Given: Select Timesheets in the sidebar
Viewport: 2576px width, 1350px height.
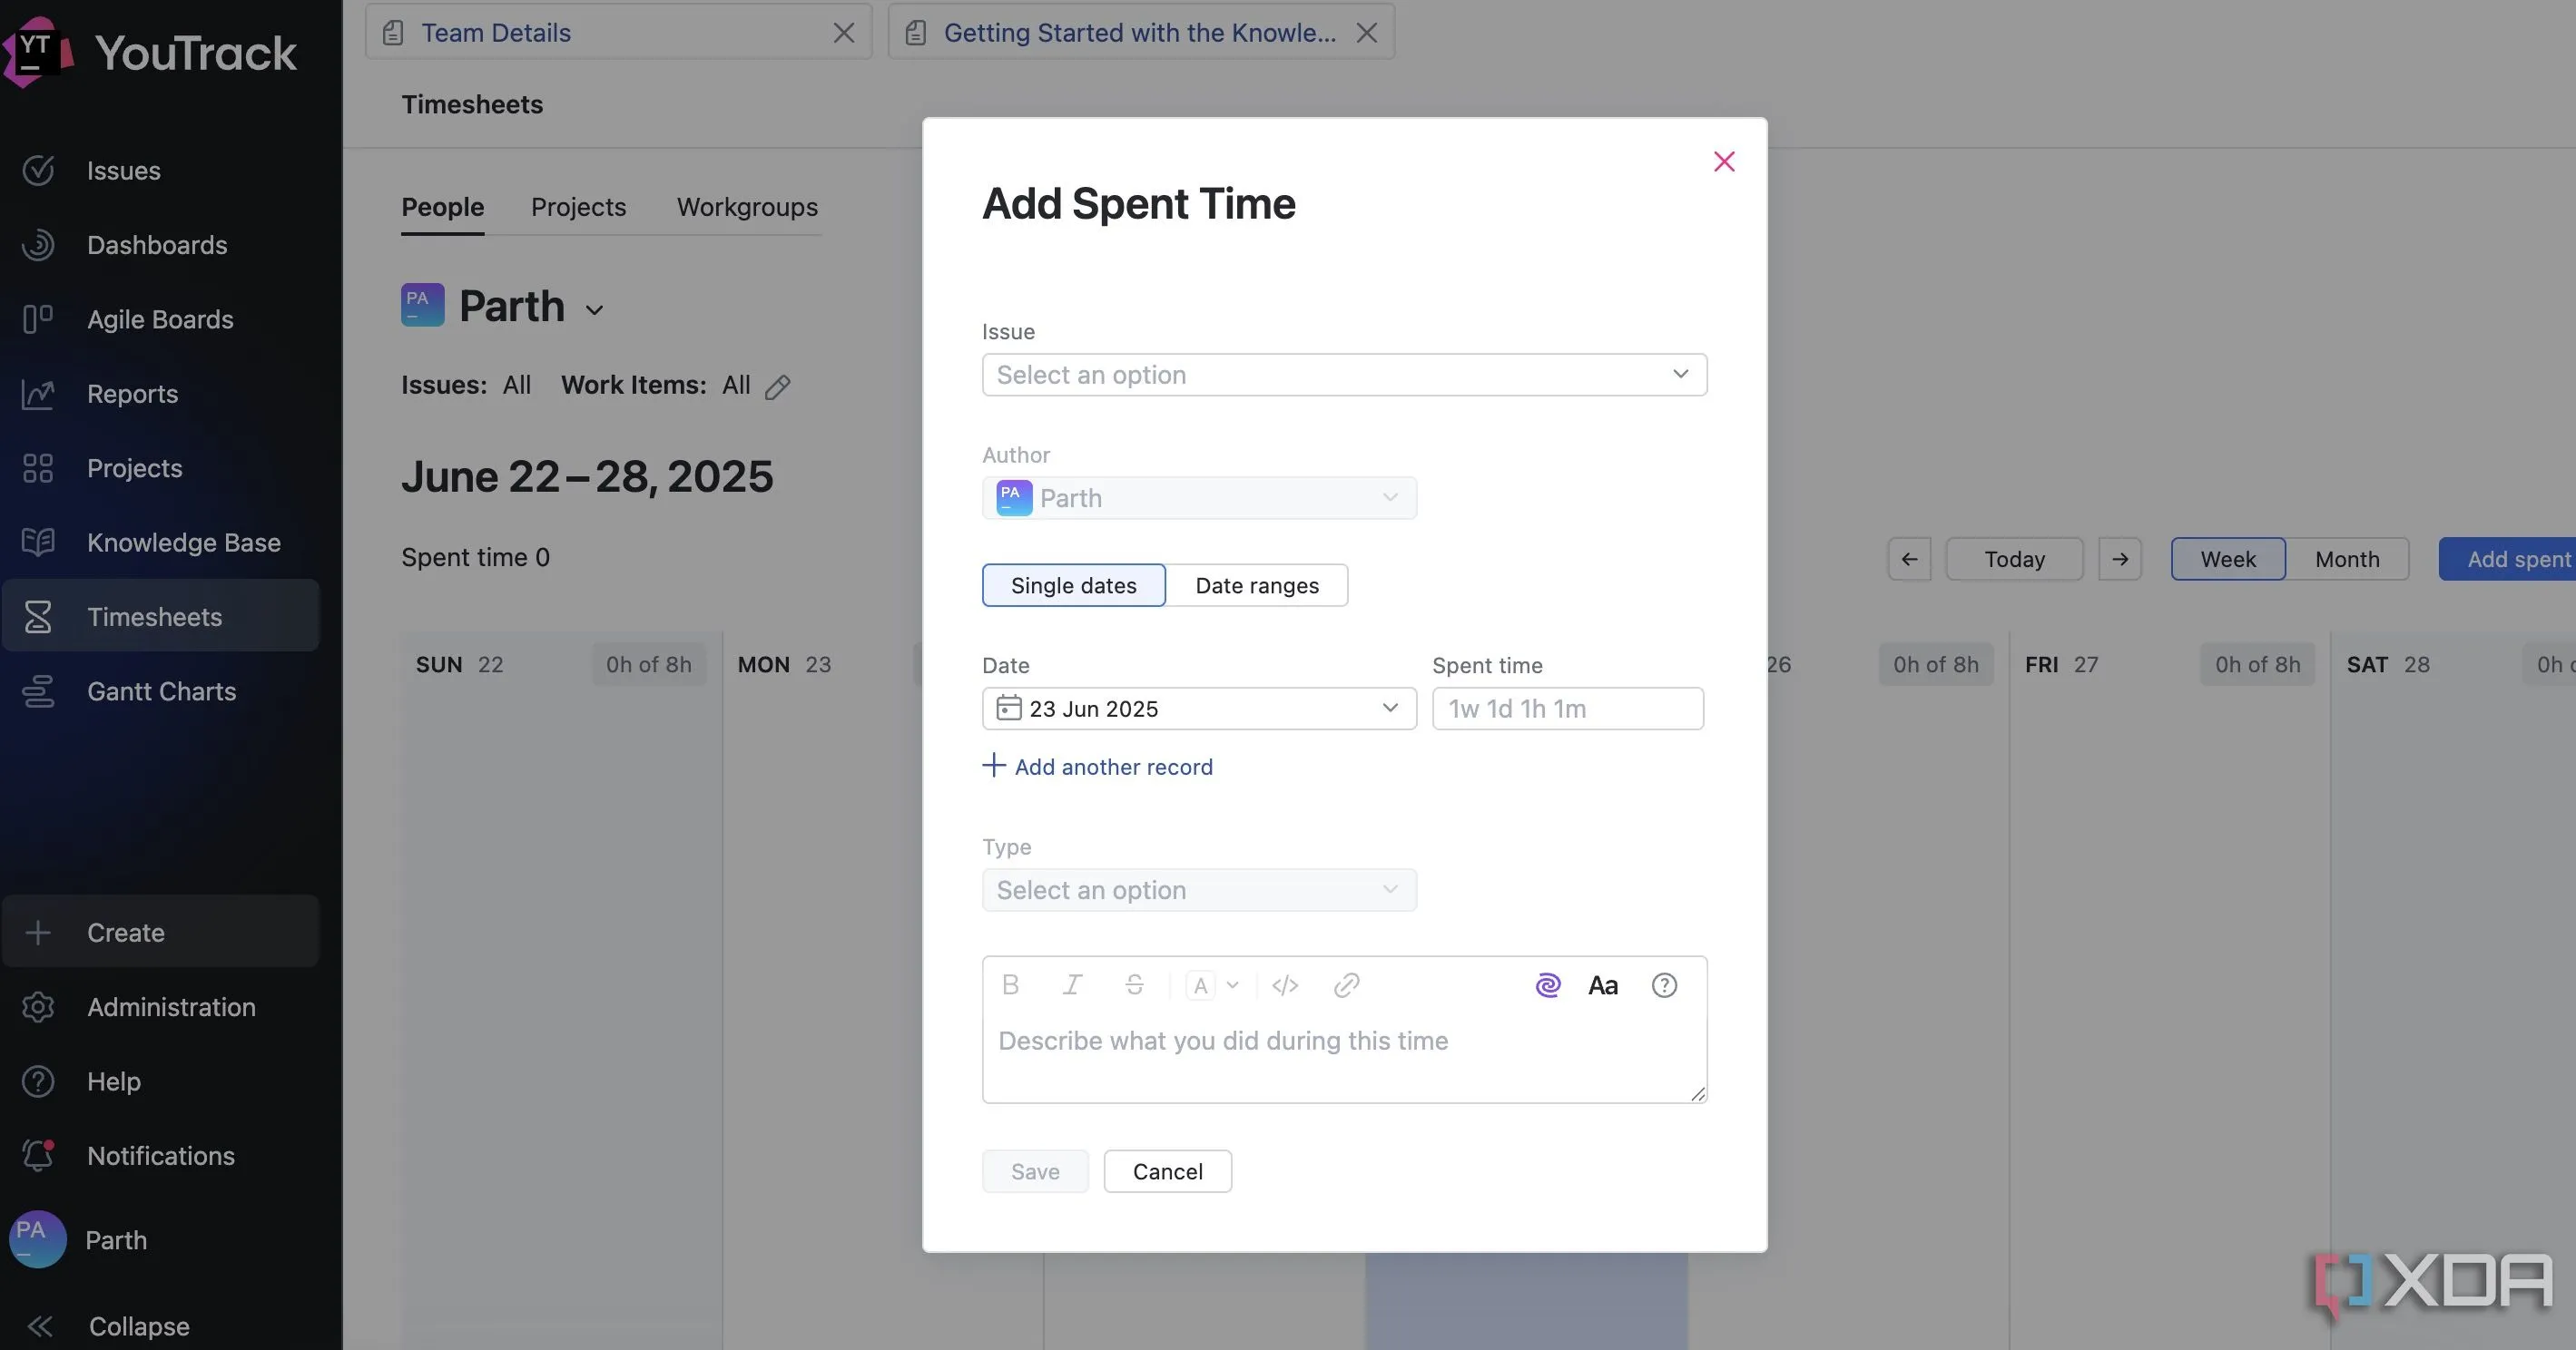Looking at the screenshot, I should pos(160,617).
